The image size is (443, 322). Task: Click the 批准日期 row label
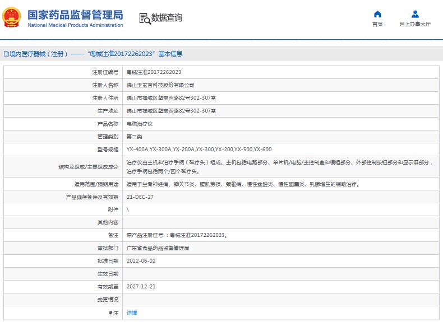point(108,261)
